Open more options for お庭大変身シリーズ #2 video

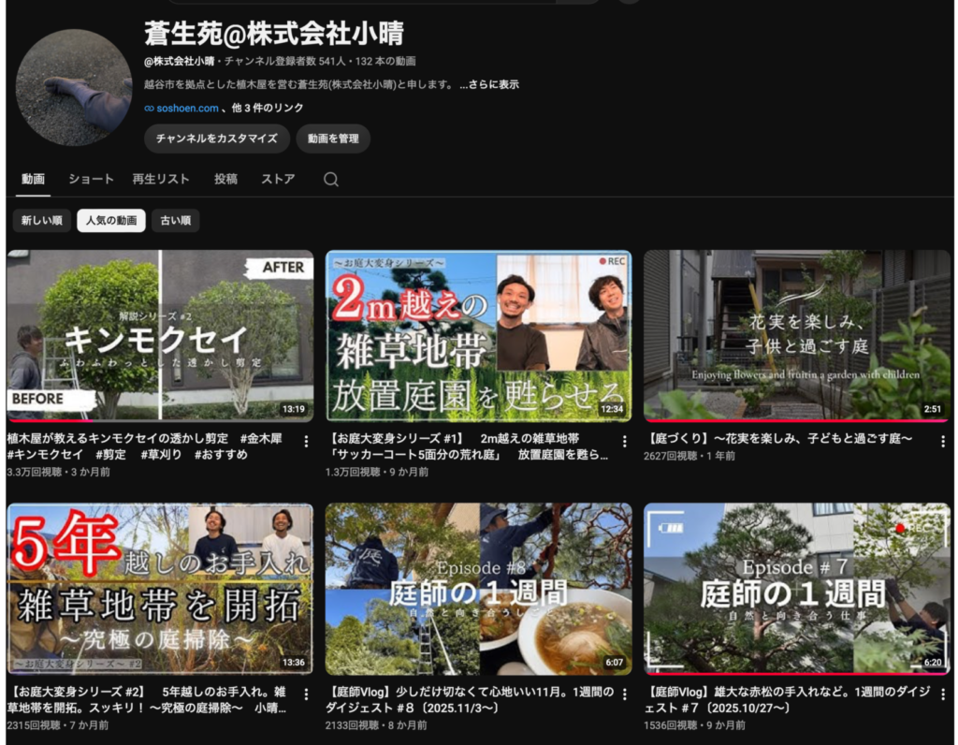(x=306, y=694)
